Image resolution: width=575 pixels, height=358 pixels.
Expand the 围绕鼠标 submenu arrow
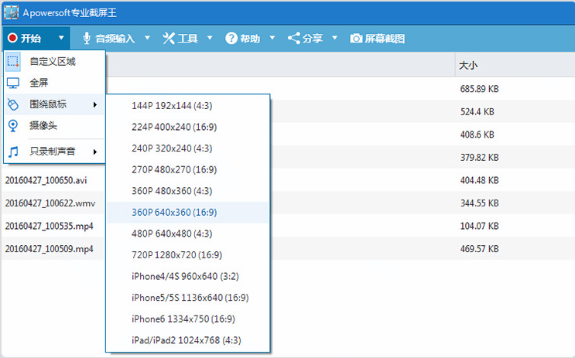point(95,104)
